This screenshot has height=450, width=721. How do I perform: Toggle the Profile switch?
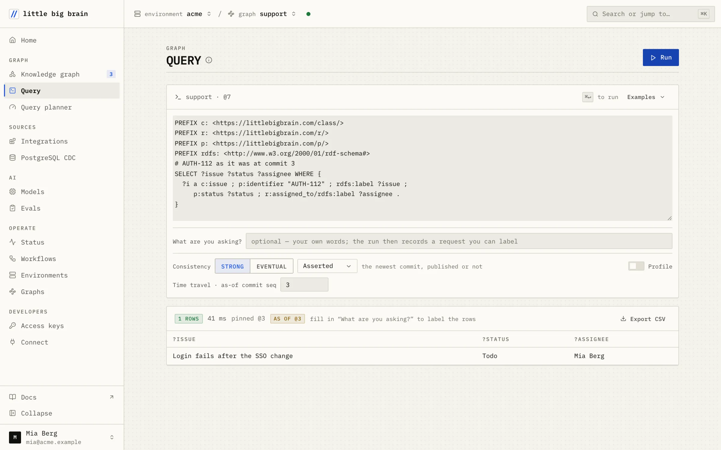pyautogui.click(x=636, y=266)
